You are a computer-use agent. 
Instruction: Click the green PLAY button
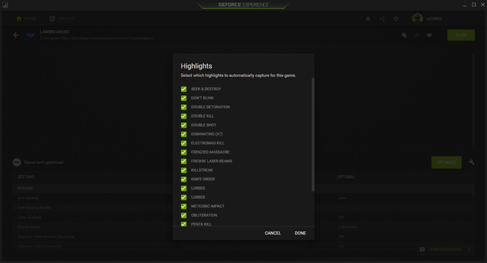click(x=461, y=35)
